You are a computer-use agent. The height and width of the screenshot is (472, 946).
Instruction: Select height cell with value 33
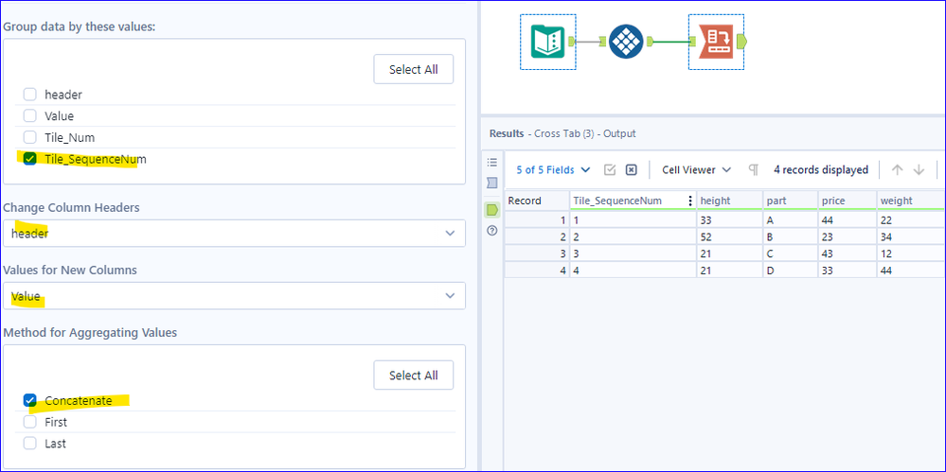pos(729,220)
